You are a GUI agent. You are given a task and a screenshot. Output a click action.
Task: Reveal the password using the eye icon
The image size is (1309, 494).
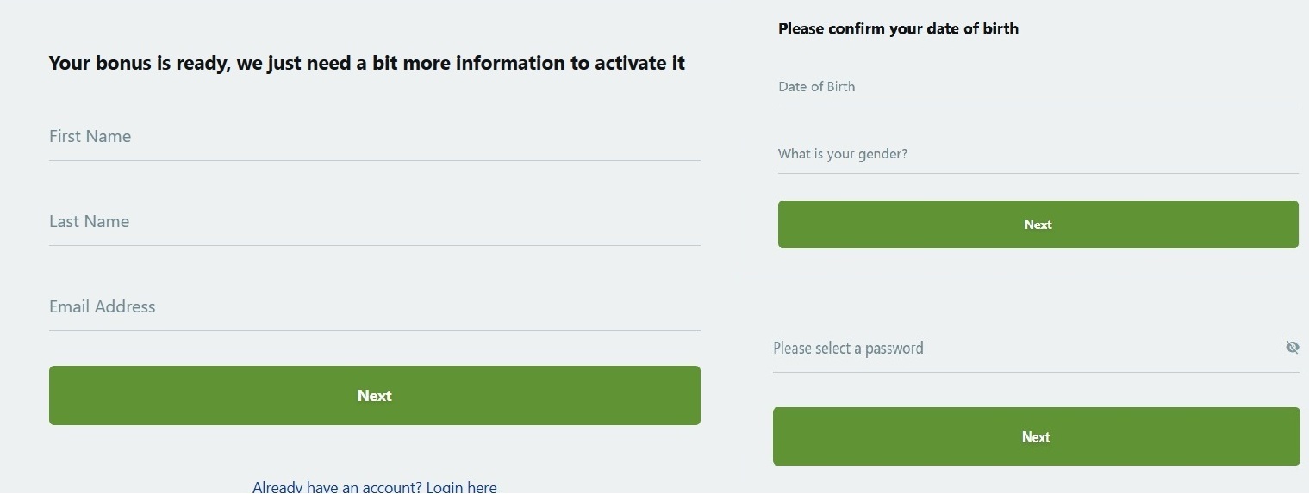[x=1292, y=348]
